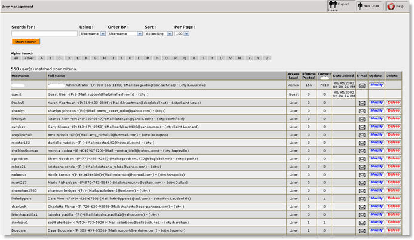Click email envelope for latanyak

[362, 119]
